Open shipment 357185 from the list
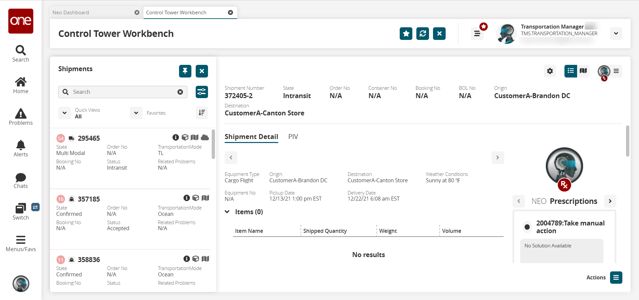Viewport: 639px width, 300px height. (x=89, y=199)
